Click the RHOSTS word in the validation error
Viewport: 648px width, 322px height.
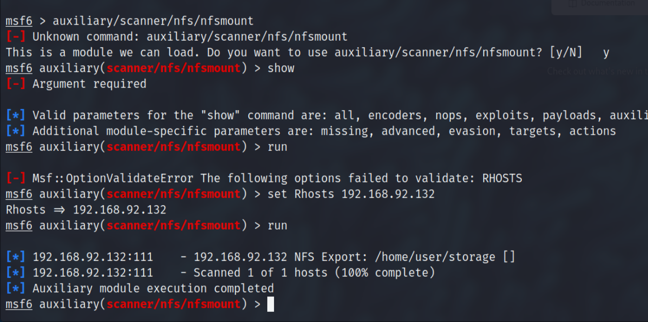[x=502, y=178]
